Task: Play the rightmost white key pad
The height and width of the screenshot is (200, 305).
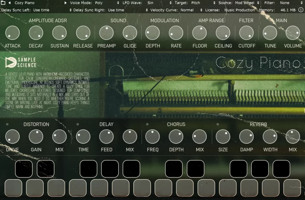Action: [x=292, y=188]
